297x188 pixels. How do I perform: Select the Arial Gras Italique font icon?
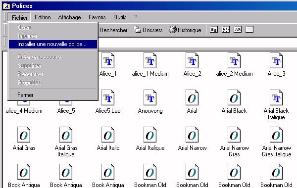pyautogui.click(x=66, y=135)
